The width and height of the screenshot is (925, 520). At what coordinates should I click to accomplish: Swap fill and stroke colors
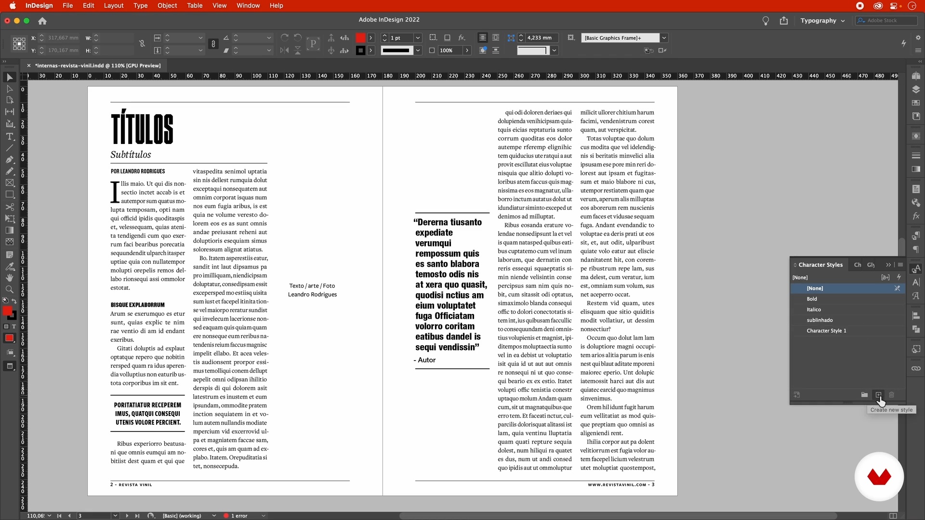click(x=14, y=301)
